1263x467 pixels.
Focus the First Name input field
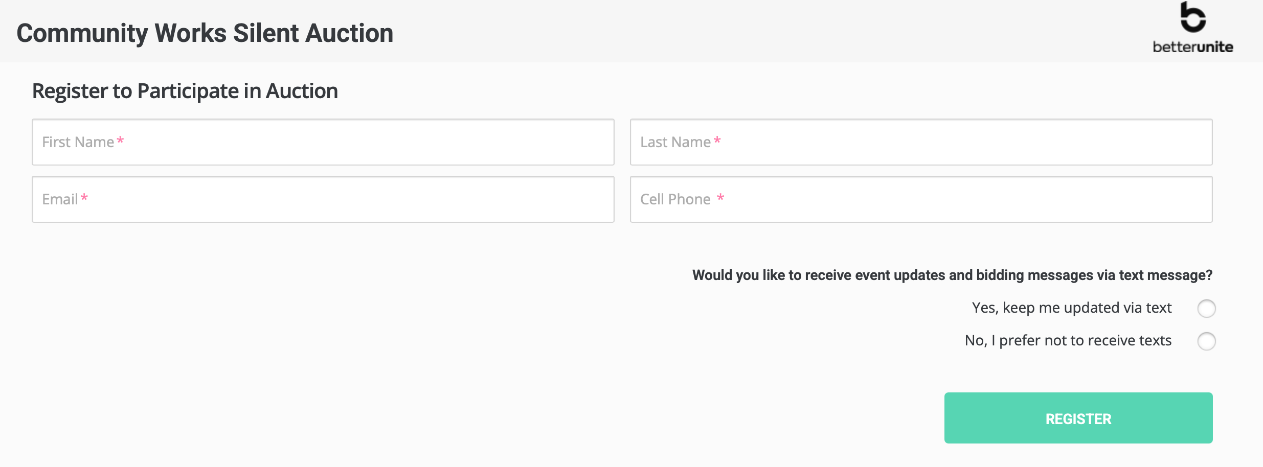[323, 142]
